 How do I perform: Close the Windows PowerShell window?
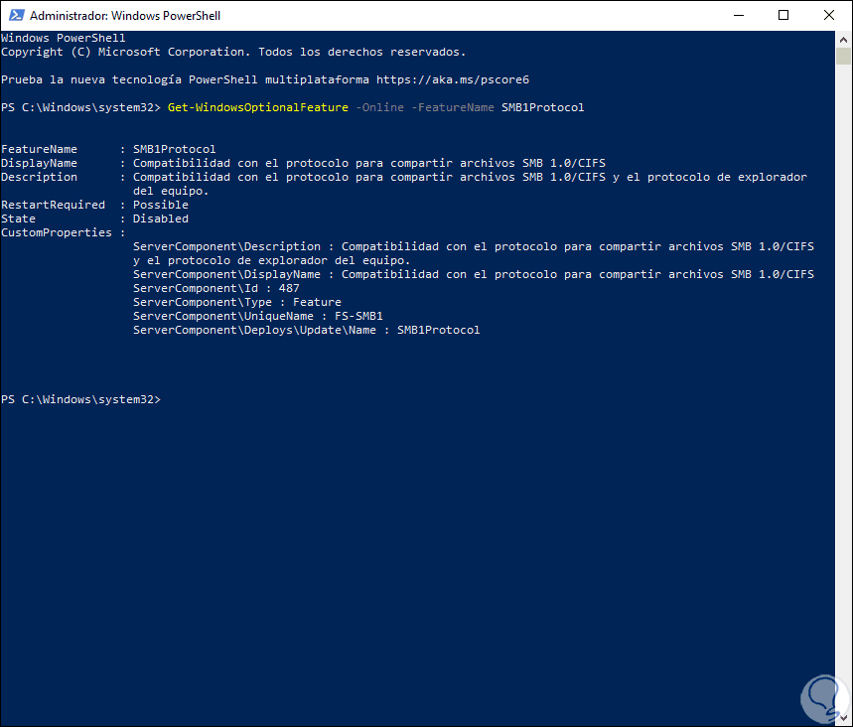pyautogui.click(x=829, y=15)
